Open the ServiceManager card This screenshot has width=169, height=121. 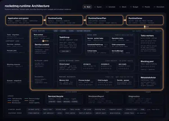coord(122,52)
